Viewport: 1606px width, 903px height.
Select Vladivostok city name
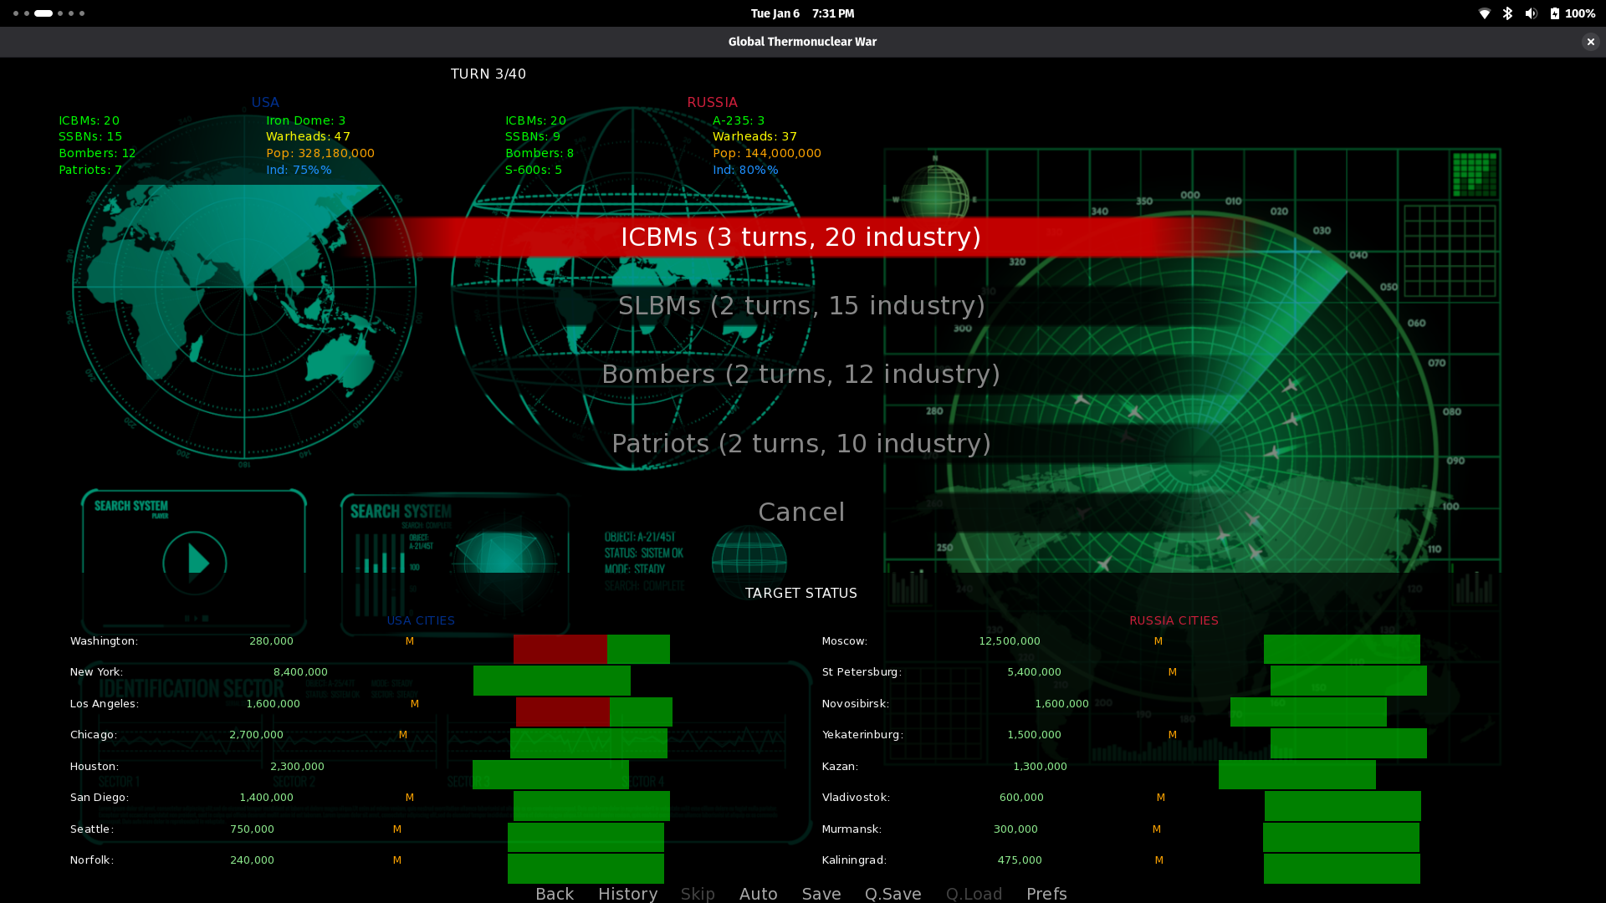point(856,798)
